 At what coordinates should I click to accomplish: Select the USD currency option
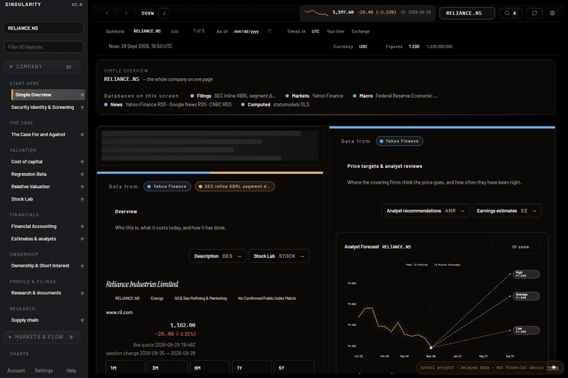pos(363,46)
